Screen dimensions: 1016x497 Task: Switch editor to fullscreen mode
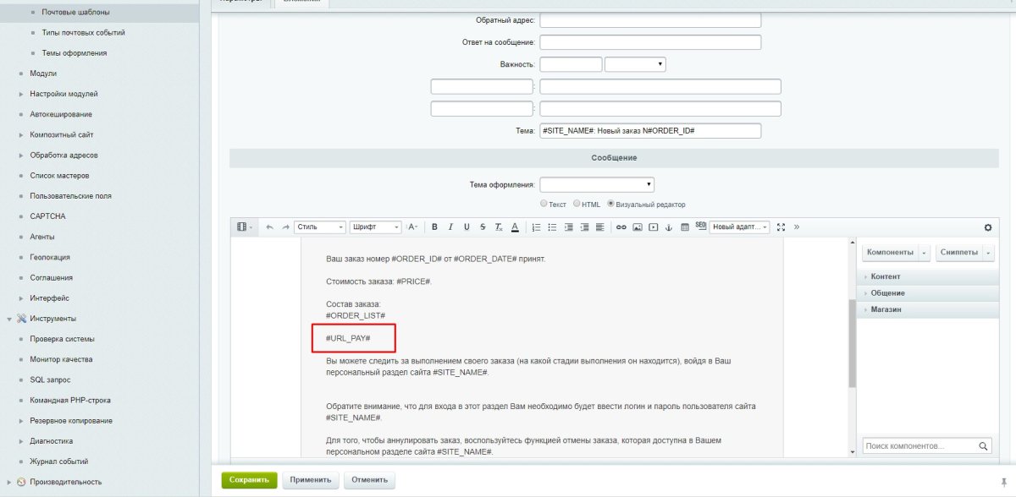[781, 227]
